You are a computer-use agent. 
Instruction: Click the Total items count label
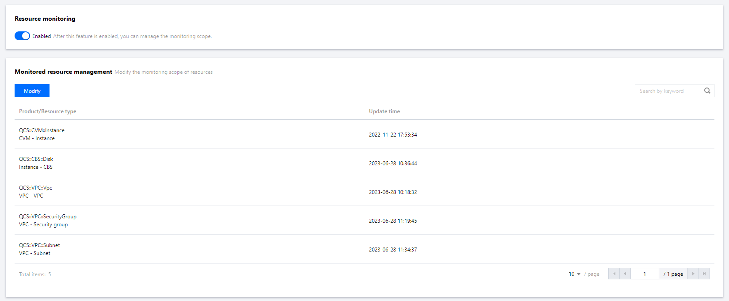[x=35, y=274]
